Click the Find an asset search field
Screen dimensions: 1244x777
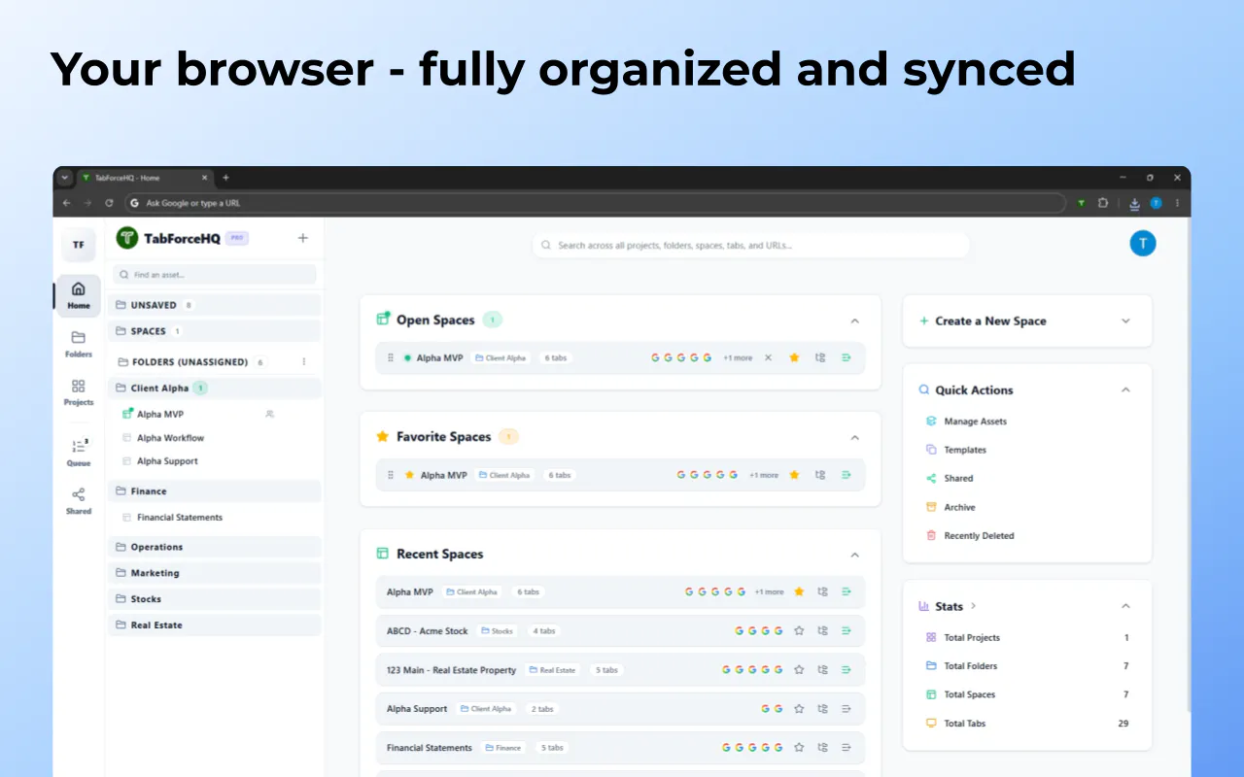pyautogui.click(x=215, y=275)
